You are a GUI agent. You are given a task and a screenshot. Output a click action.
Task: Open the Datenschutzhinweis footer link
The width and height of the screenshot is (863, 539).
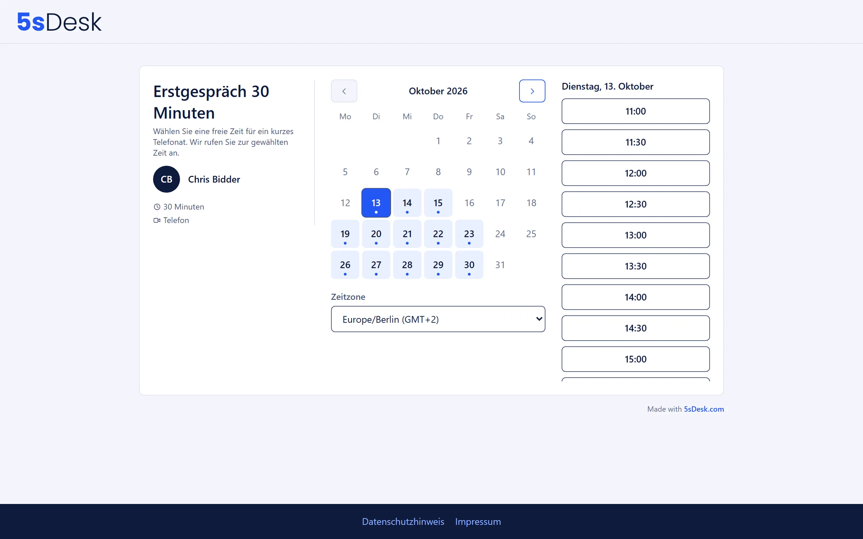coord(403,521)
